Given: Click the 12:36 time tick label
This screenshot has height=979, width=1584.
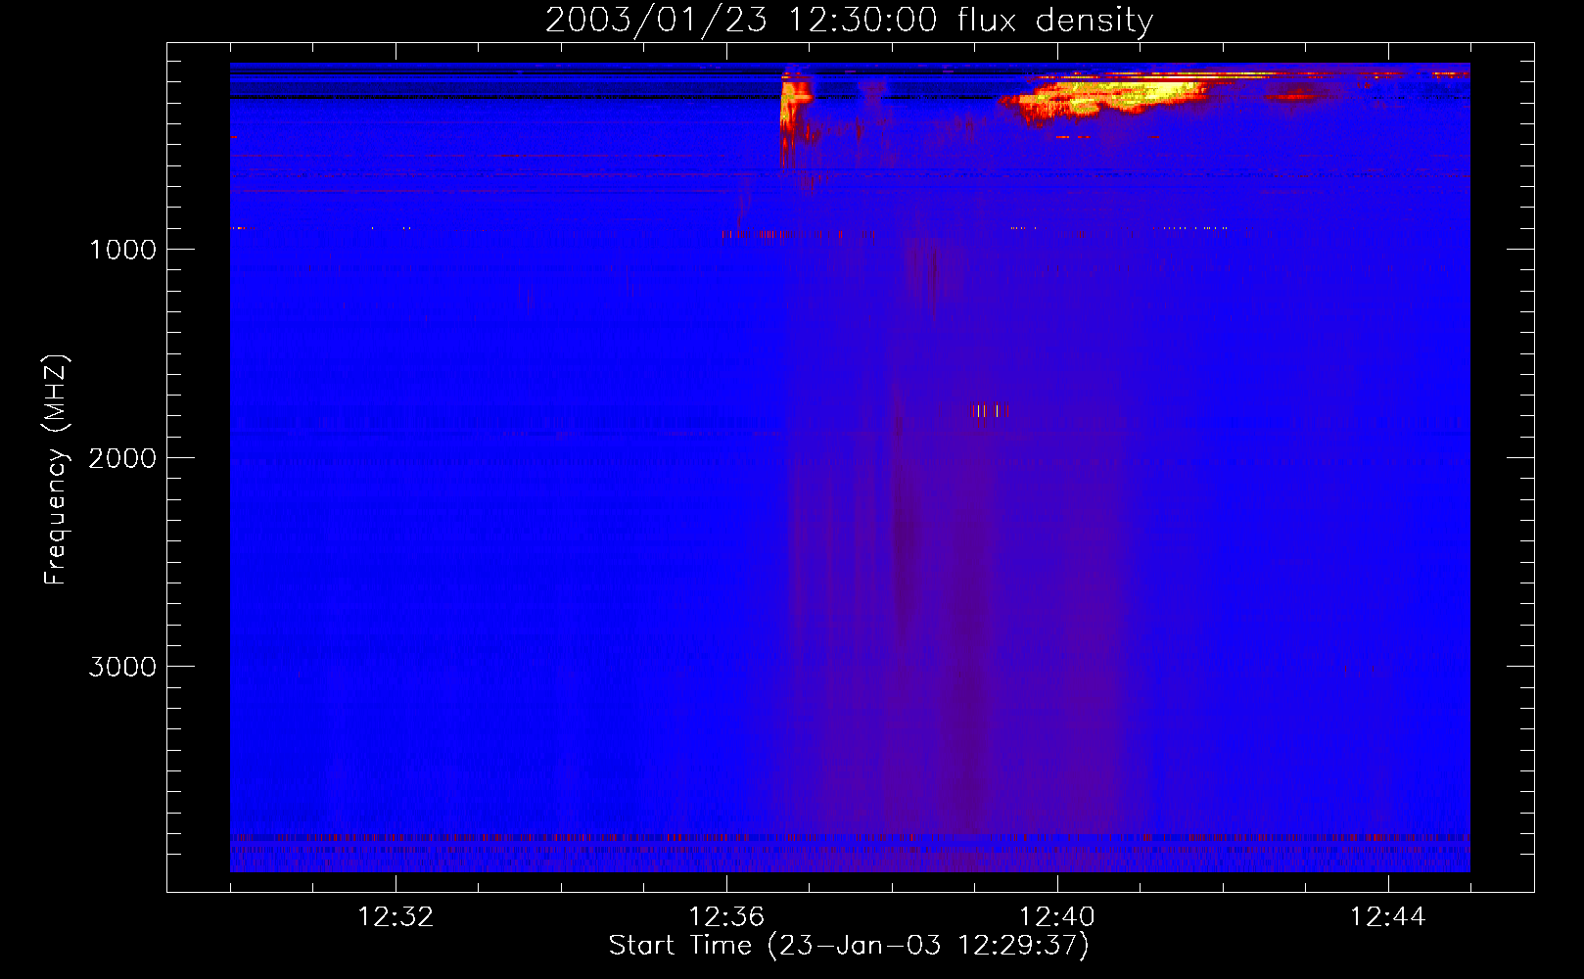Looking at the screenshot, I should tap(726, 917).
